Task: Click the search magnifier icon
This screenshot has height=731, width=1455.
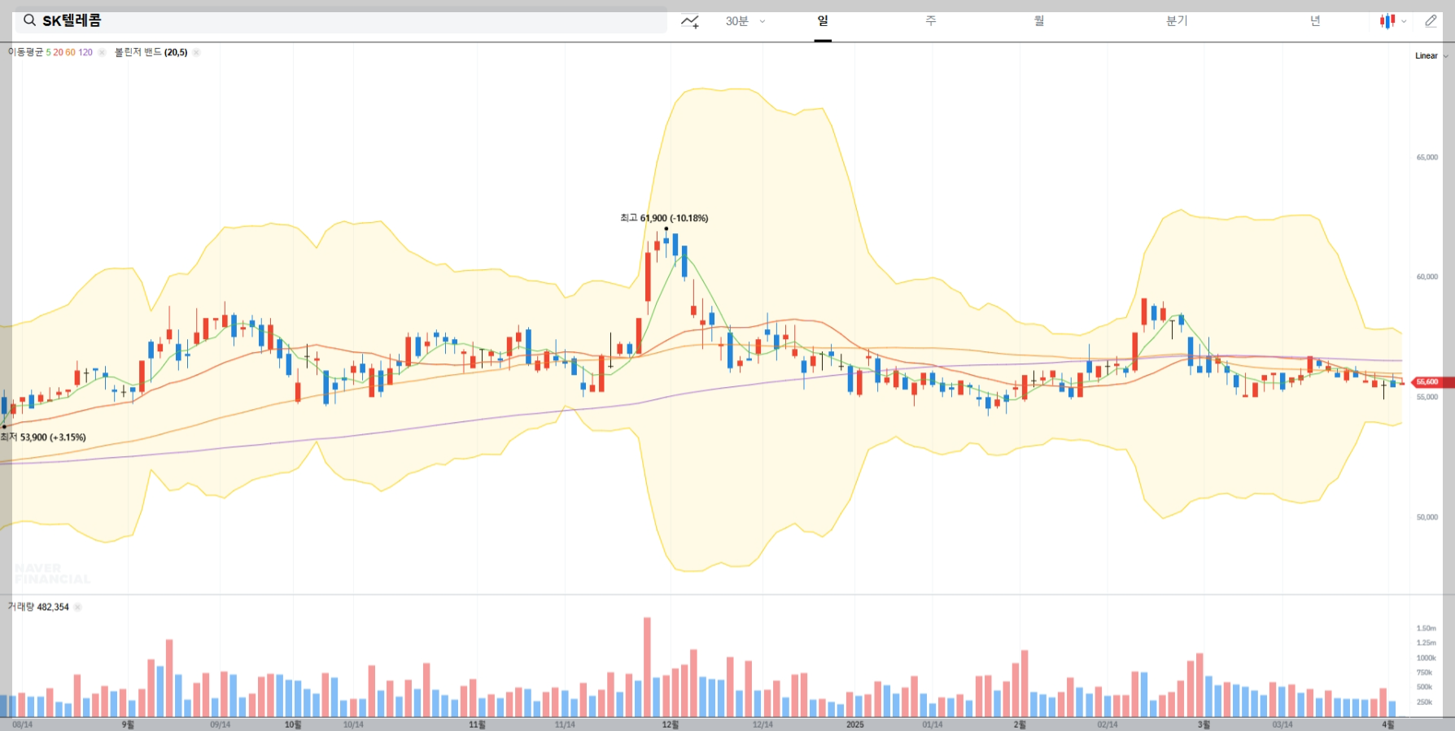Action: coord(29,20)
